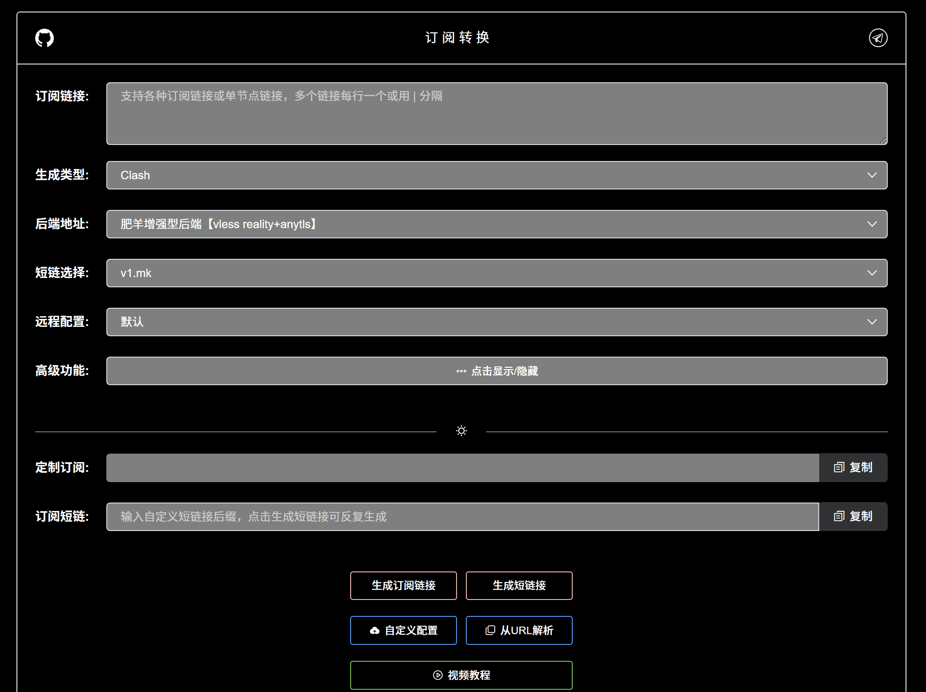The height and width of the screenshot is (692, 926).
Task: Open the 生成类型 Clash dropdown
Action: 497,175
